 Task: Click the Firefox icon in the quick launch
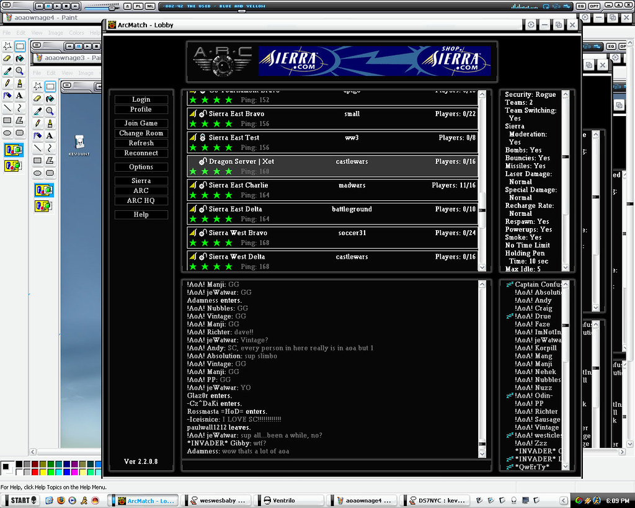click(x=61, y=500)
